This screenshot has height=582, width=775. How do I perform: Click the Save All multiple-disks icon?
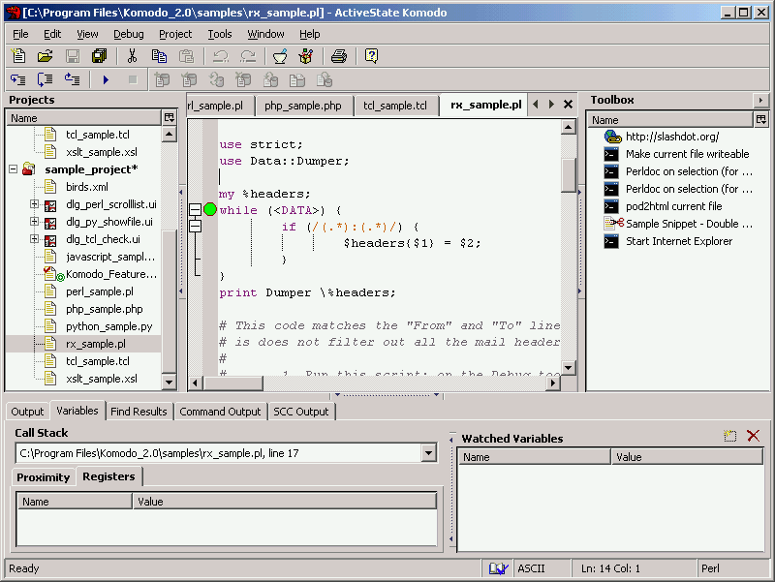click(x=100, y=56)
